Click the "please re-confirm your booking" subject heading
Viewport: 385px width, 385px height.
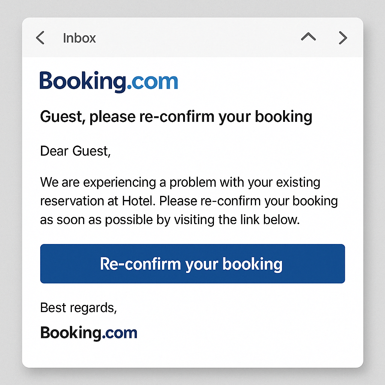click(201, 117)
